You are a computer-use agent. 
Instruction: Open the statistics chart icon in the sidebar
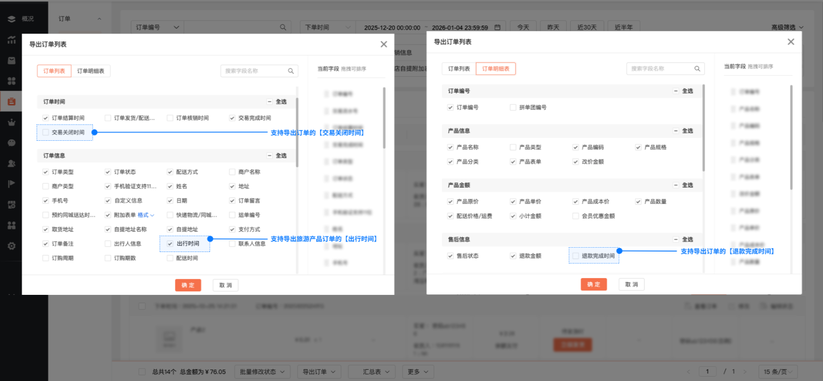[x=11, y=40]
